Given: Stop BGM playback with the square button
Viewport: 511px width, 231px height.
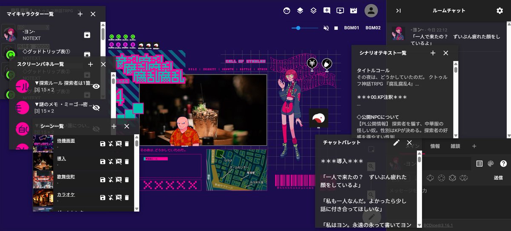Looking at the screenshot, I should (336, 28).
